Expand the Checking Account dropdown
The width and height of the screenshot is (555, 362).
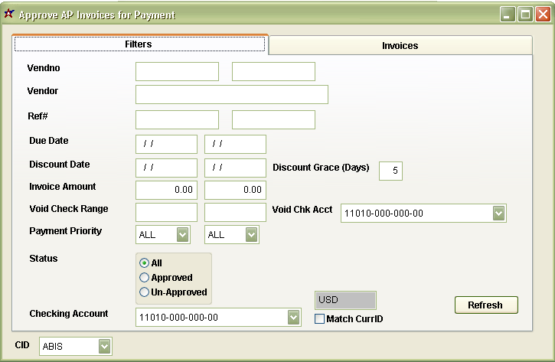[x=293, y=318]
